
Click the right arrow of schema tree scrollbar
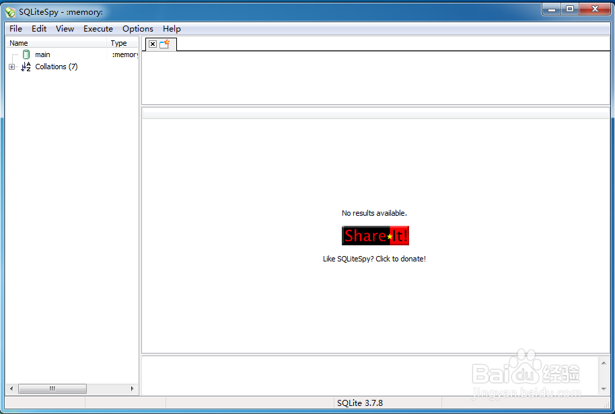point(132,388)
